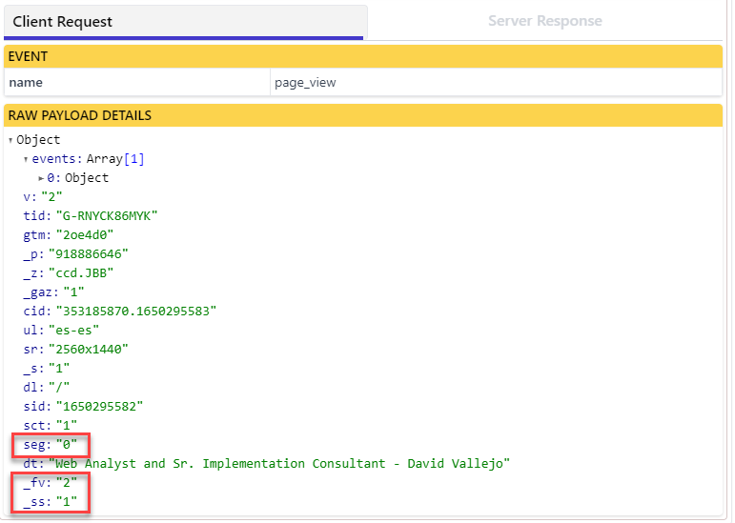Select the _p value 918886646

(89, 254)
